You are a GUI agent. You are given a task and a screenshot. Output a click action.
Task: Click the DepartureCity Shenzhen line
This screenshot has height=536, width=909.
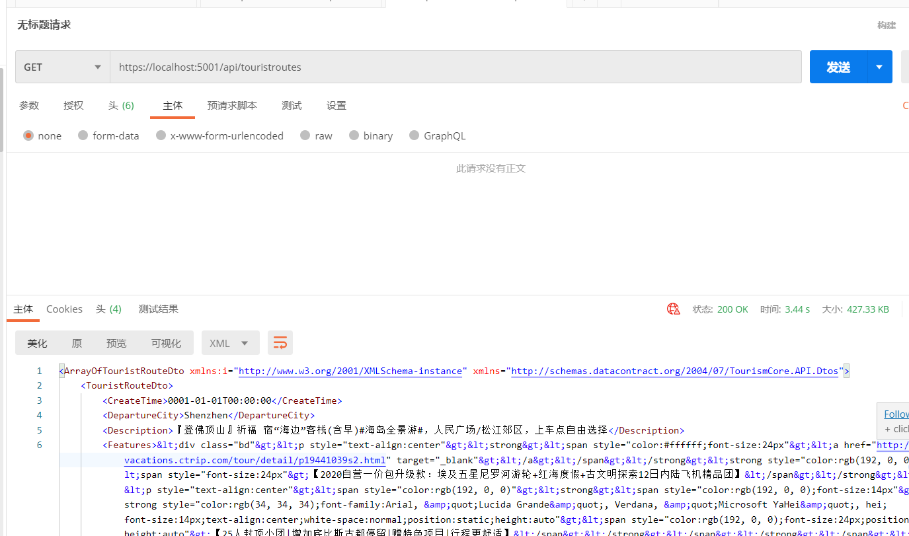209,415
